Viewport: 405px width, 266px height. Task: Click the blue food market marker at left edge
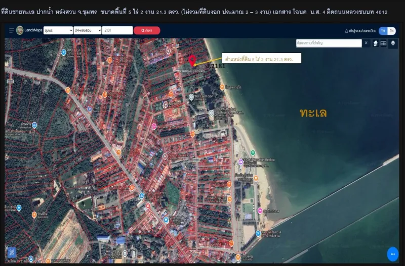(x=19, y=207)
